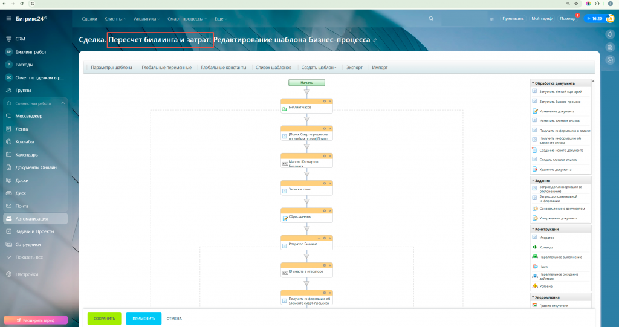The height and width of the screenshot is (327, 619).
Task: Click the Создание нового документа icon
Action: pos(534,150)
